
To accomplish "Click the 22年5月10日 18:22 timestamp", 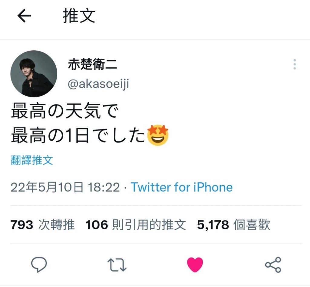I will click(65, 187).
